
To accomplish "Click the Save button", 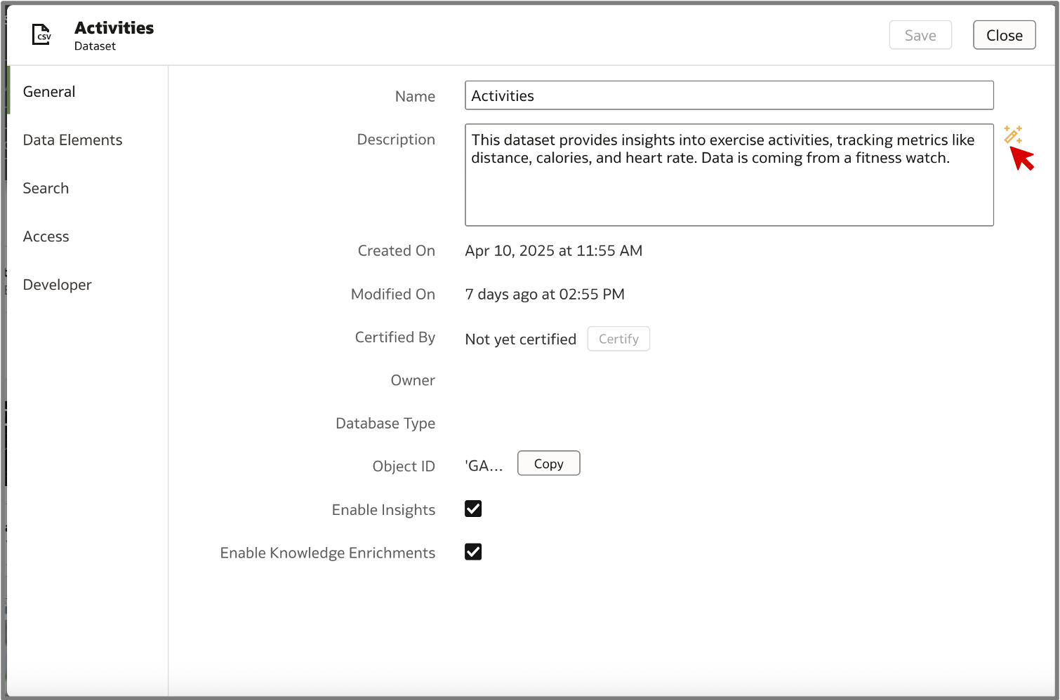I will pos(920,34).
